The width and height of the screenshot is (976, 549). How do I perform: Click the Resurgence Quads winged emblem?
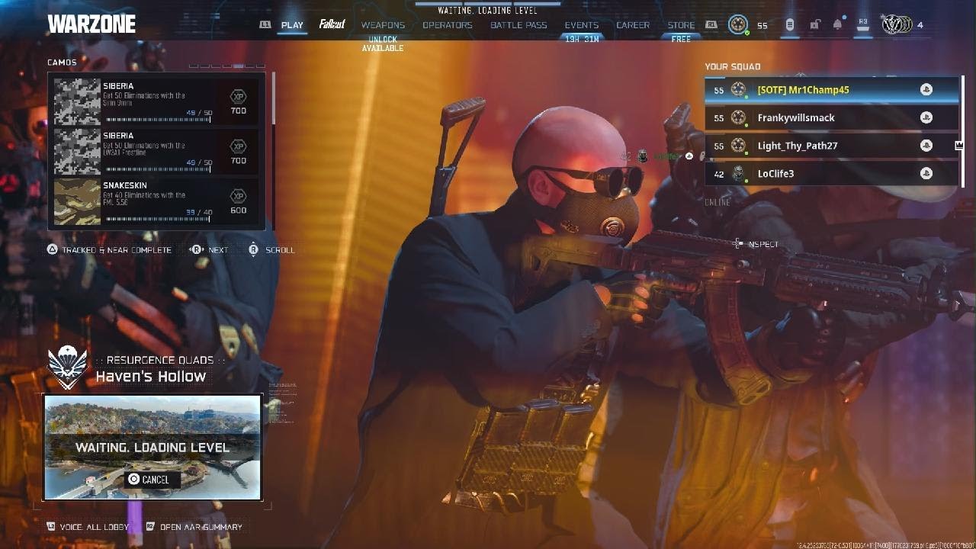68,367
